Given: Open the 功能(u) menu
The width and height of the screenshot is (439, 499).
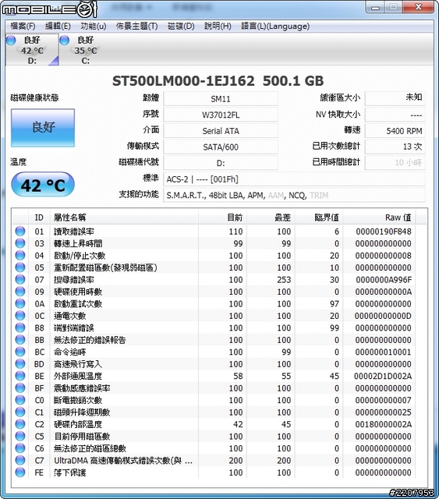Looking at the screenshot, I should (94, 26).
